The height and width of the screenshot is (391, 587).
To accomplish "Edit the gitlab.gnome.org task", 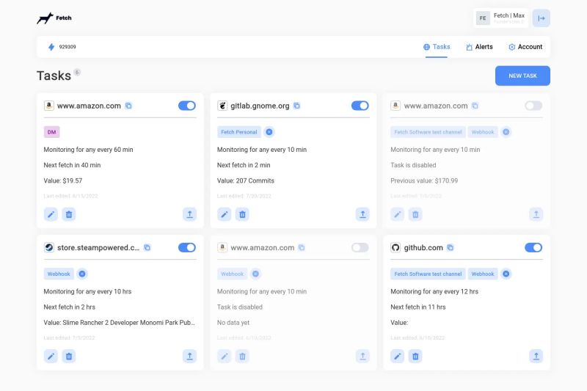I will [x=225, y=214].
